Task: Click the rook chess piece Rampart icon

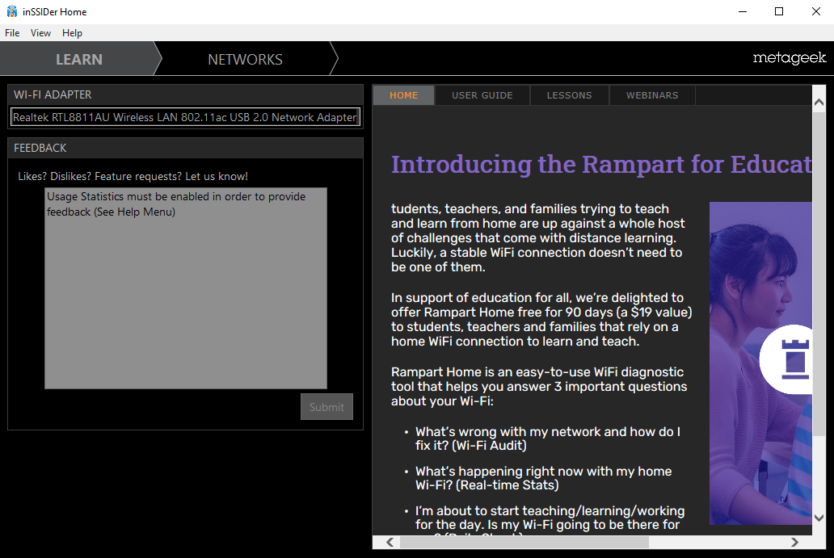Action: click(794, 359)
